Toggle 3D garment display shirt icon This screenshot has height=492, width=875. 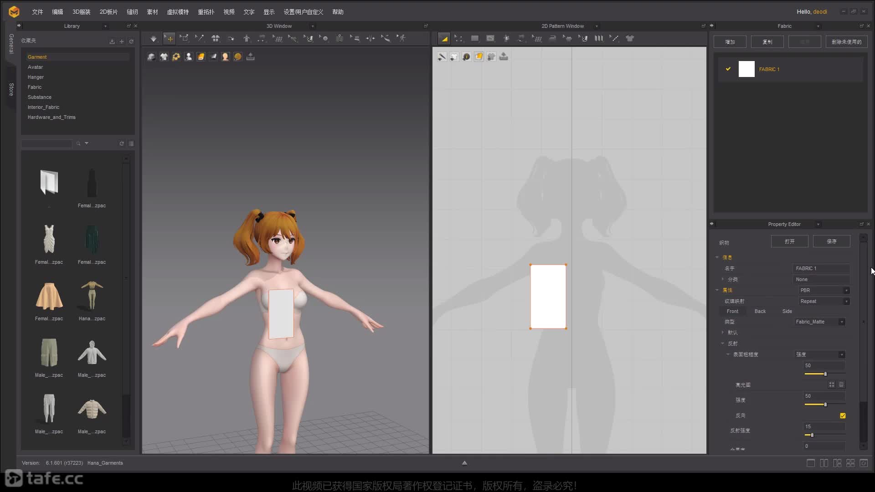pos(164,56)
